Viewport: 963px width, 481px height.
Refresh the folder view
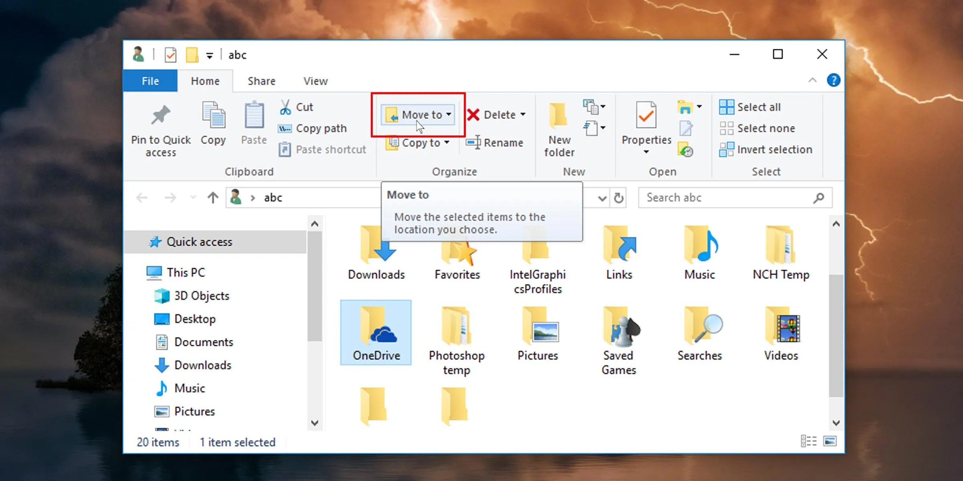point(618,198)
